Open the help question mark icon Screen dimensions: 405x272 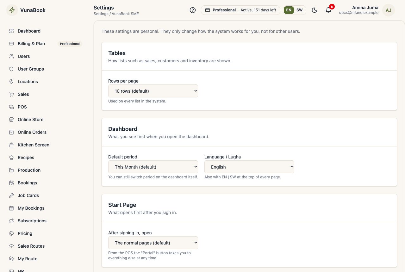point(193,10)
